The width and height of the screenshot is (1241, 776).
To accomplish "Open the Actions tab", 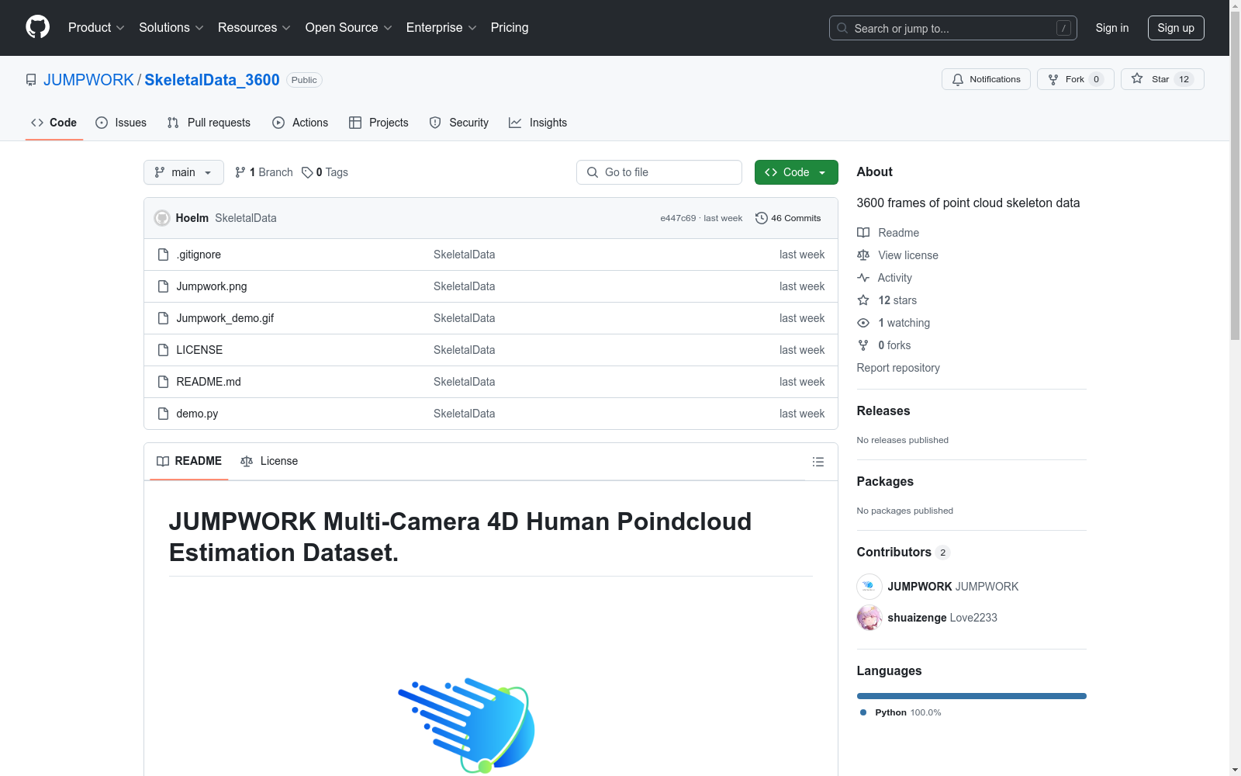I will point(300,123).
